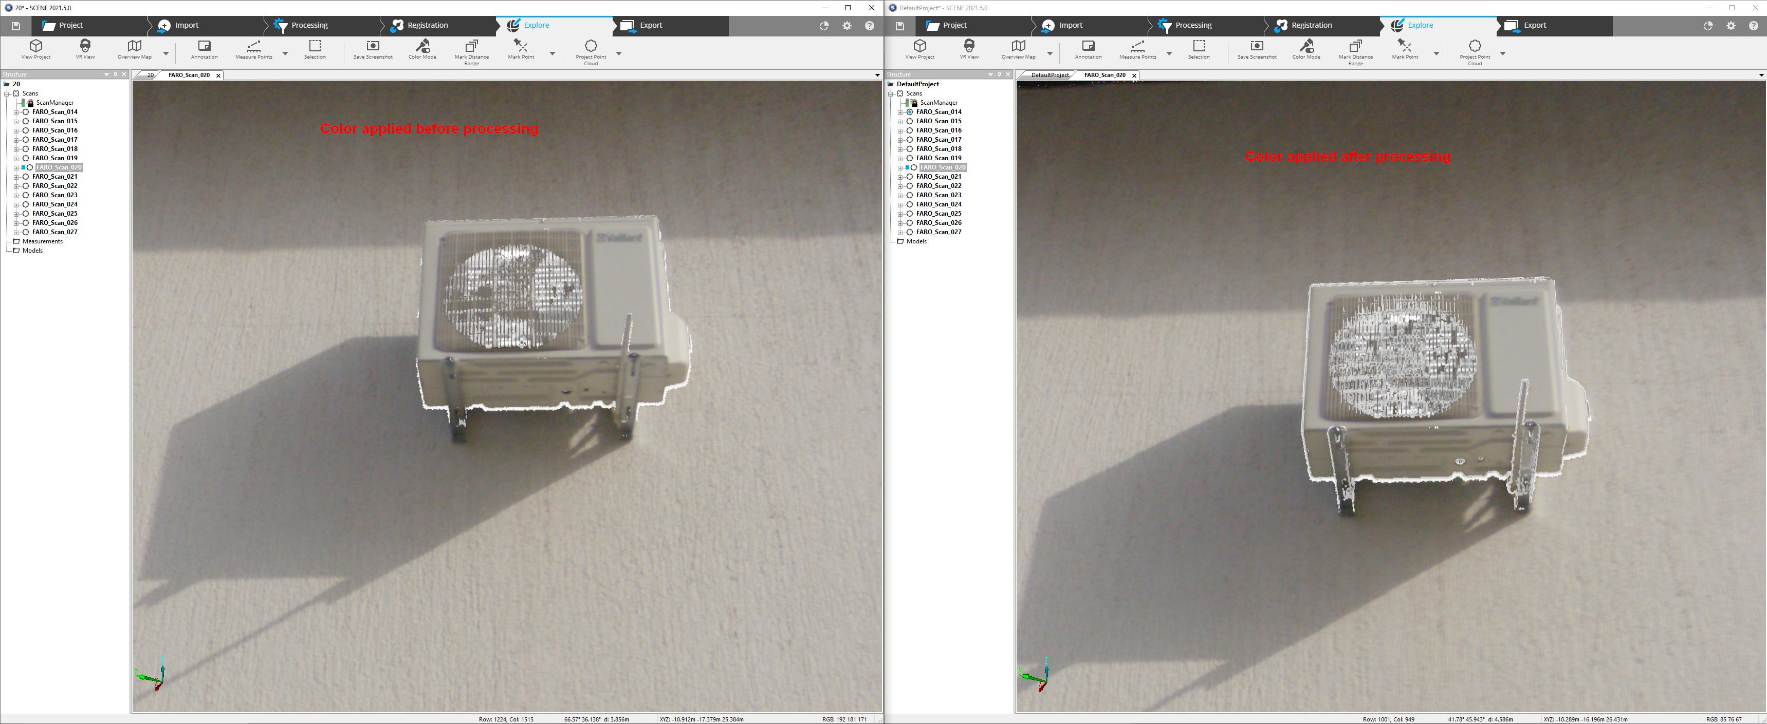
Task: Select Measurements folder in left structure tree
Action: tap(42, 241)
